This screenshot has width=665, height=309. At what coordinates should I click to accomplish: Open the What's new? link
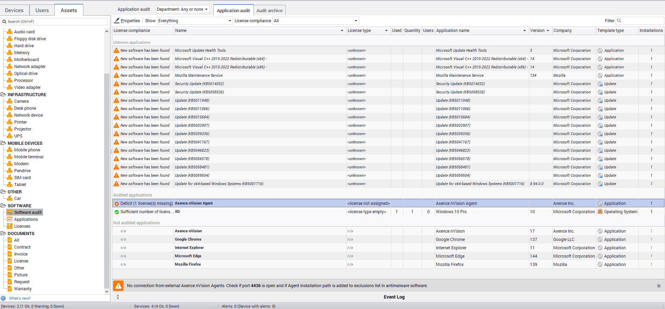pyautogui.click(x=20, y=298)
